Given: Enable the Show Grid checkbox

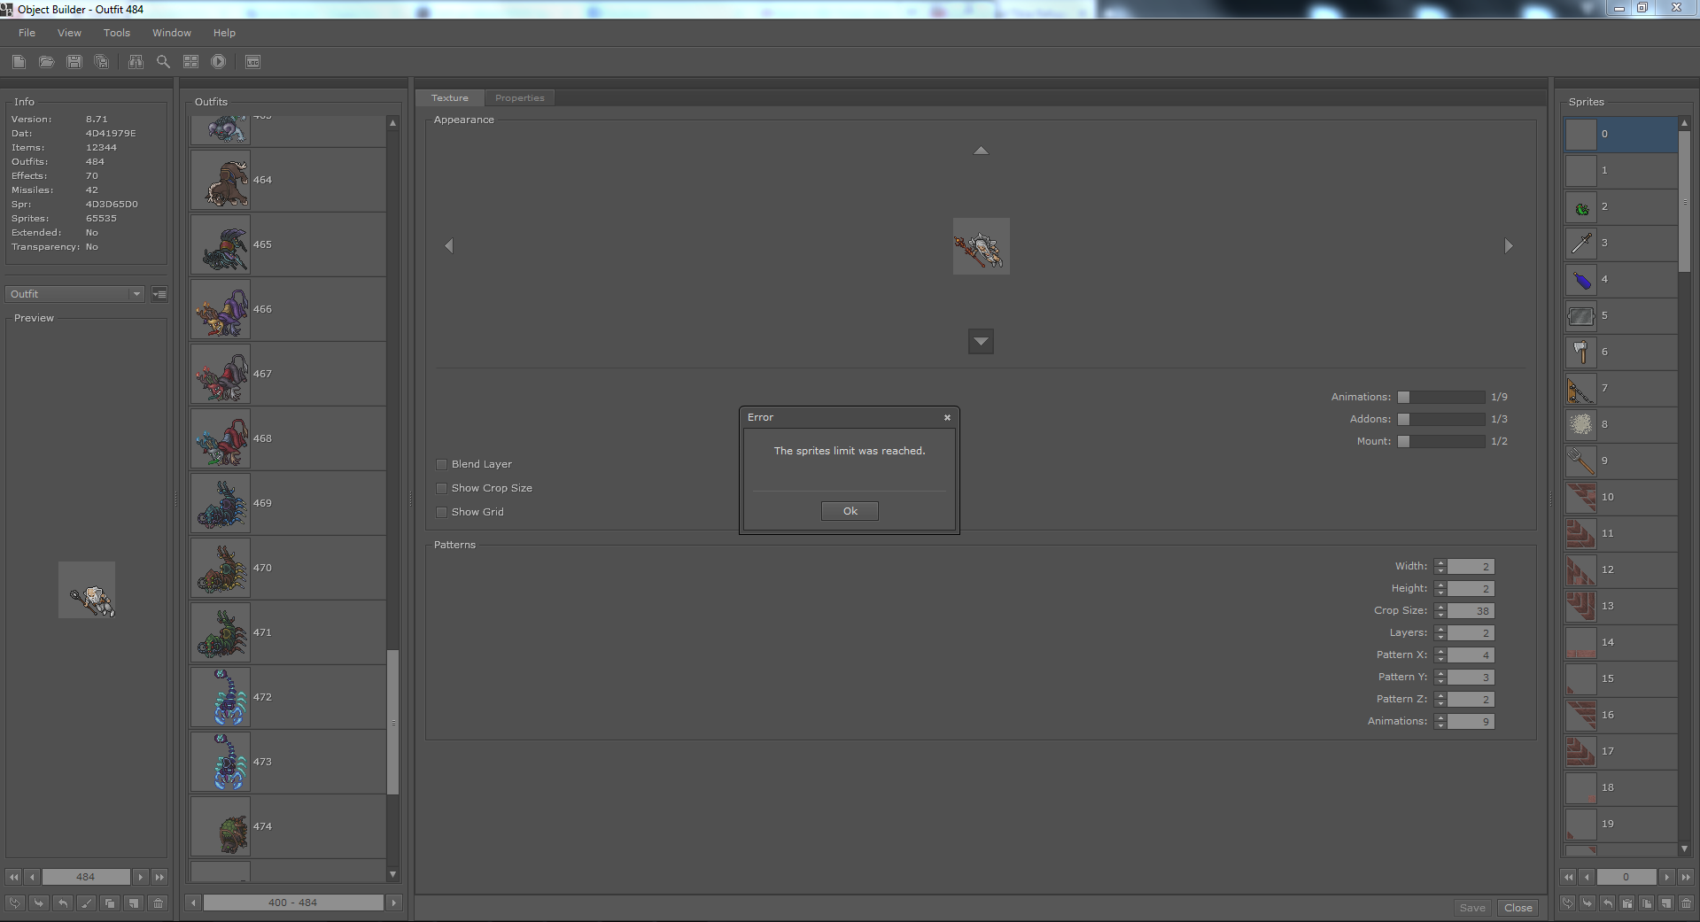Looking at the screenshot, I should coord(441,512).
